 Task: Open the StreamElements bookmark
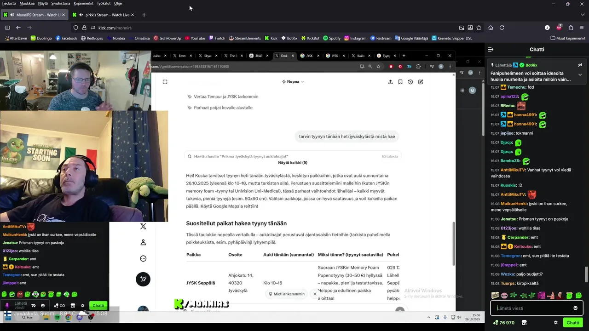tap(244, 38)
